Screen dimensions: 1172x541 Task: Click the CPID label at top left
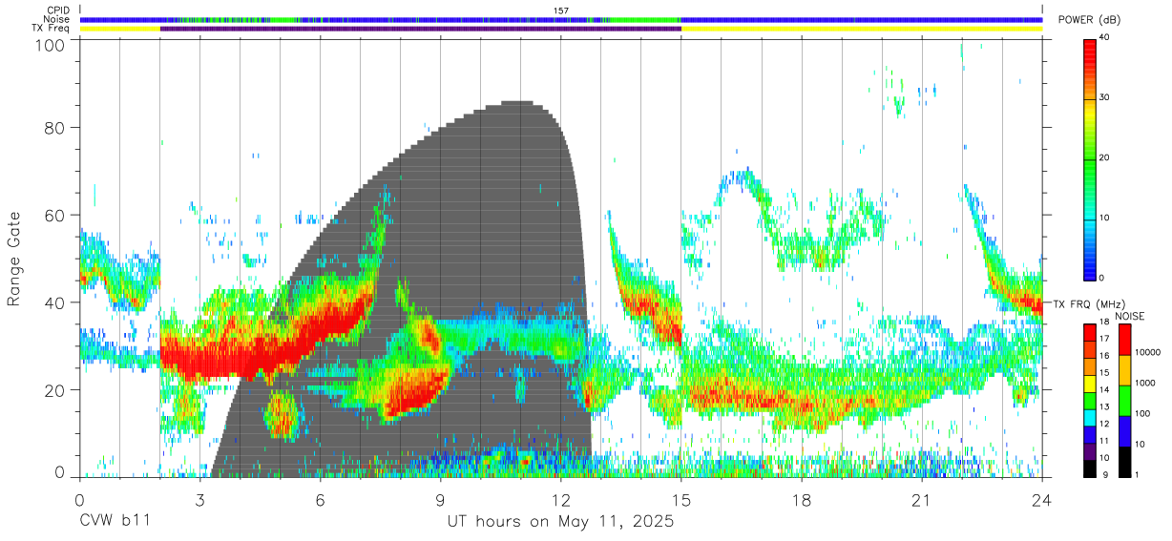(57, 10)
